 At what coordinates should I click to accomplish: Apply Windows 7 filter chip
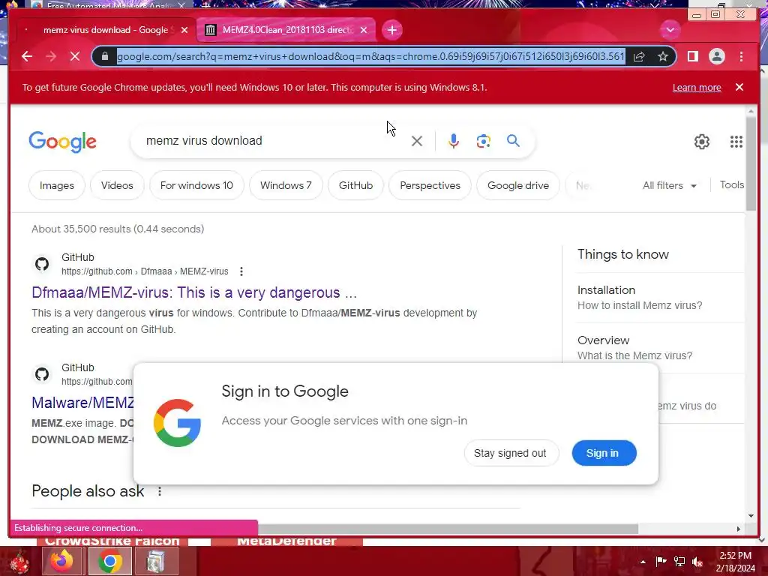click(286, 186)
